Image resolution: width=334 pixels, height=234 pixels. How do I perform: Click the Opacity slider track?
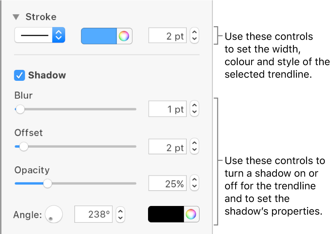(x=91, y=184)
